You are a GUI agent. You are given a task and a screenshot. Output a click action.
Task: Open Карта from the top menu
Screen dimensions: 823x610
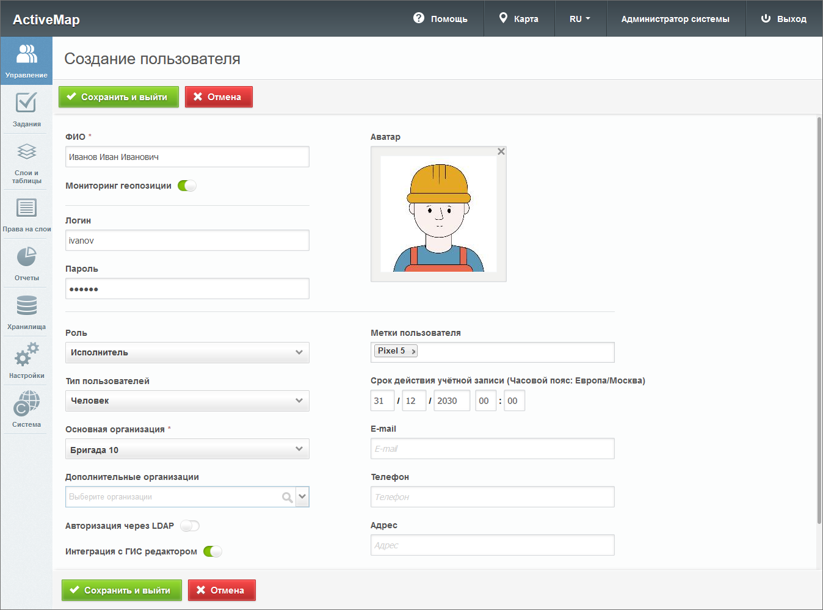coord(519,19)
